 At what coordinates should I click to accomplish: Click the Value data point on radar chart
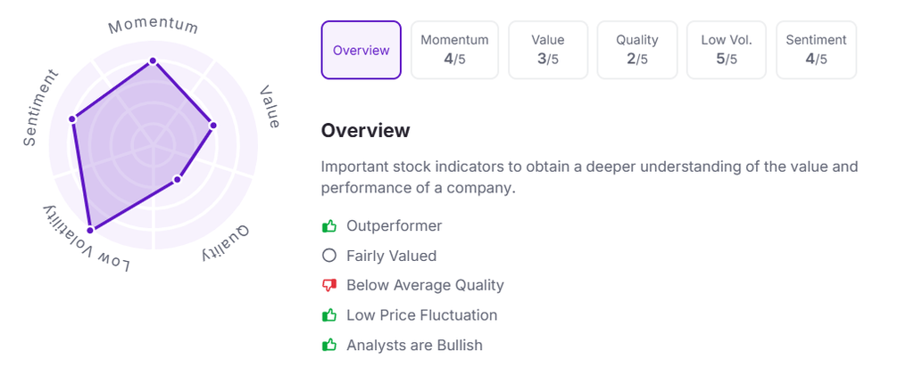click(x=212, y=125)
